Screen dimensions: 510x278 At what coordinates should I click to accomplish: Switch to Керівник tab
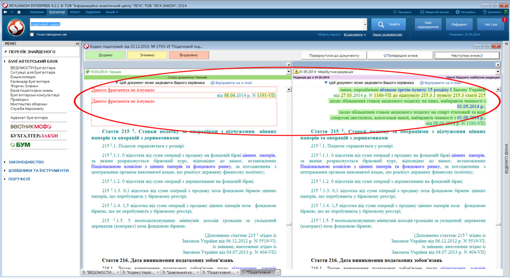click(x=37, y=12)
